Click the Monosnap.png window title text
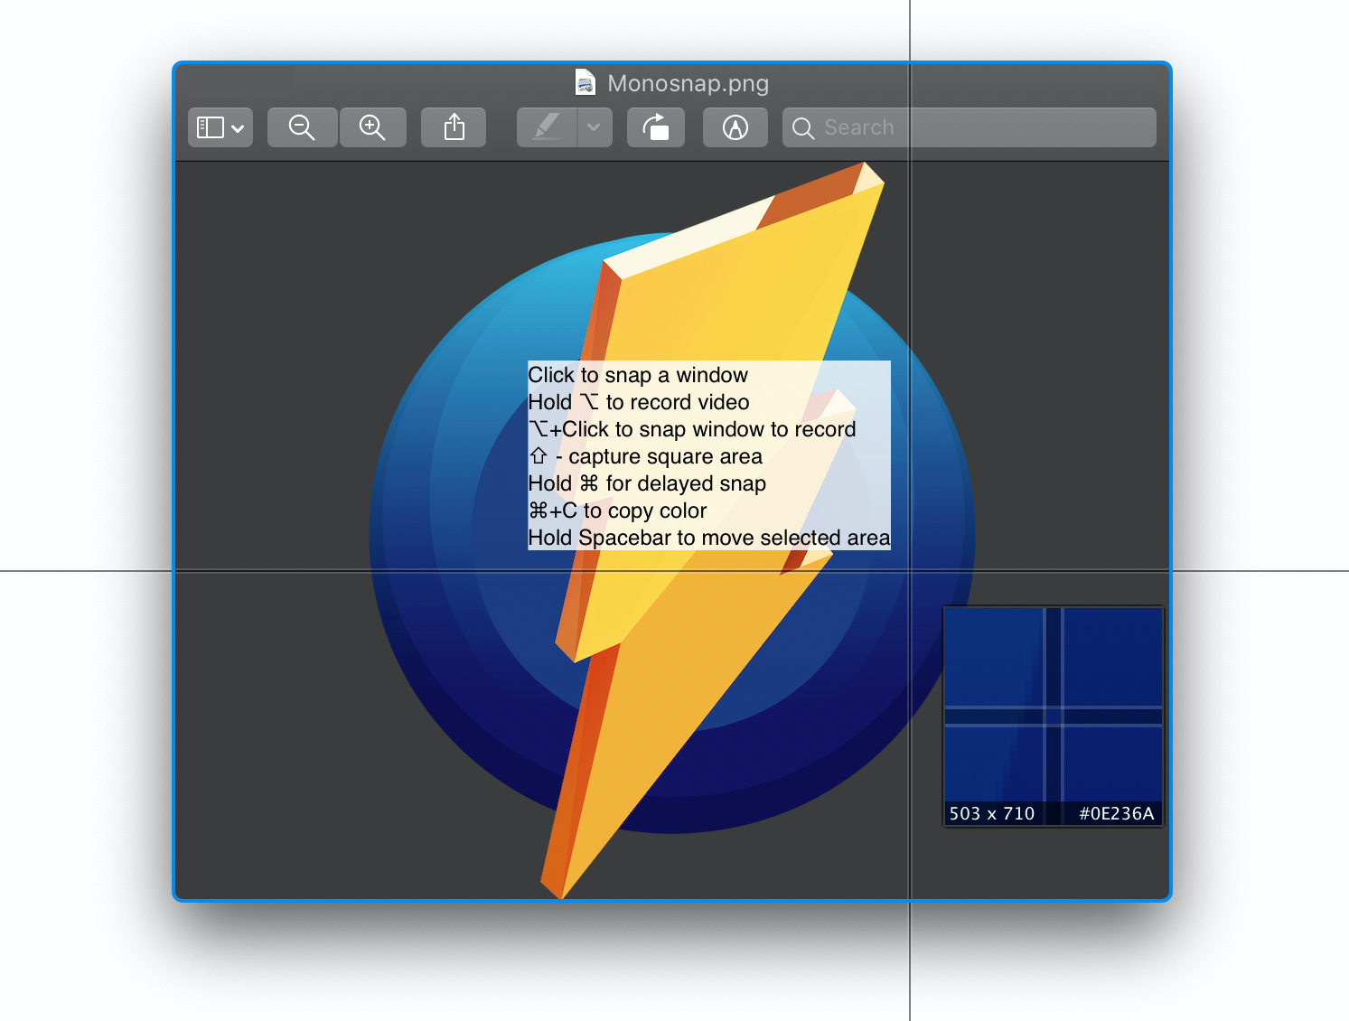 689,83
